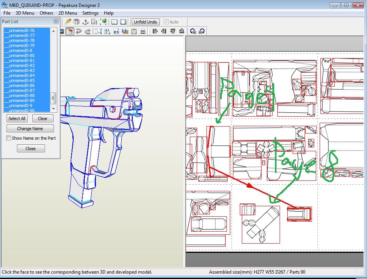Select the dashed rectangle selection tool
367x279 pixels.
(99, 31)
